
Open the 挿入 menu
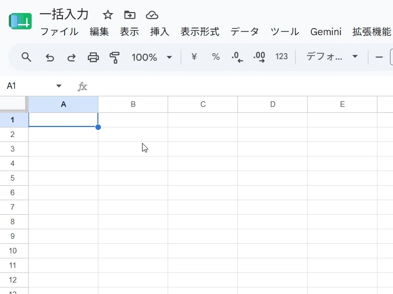click(160, 32)
